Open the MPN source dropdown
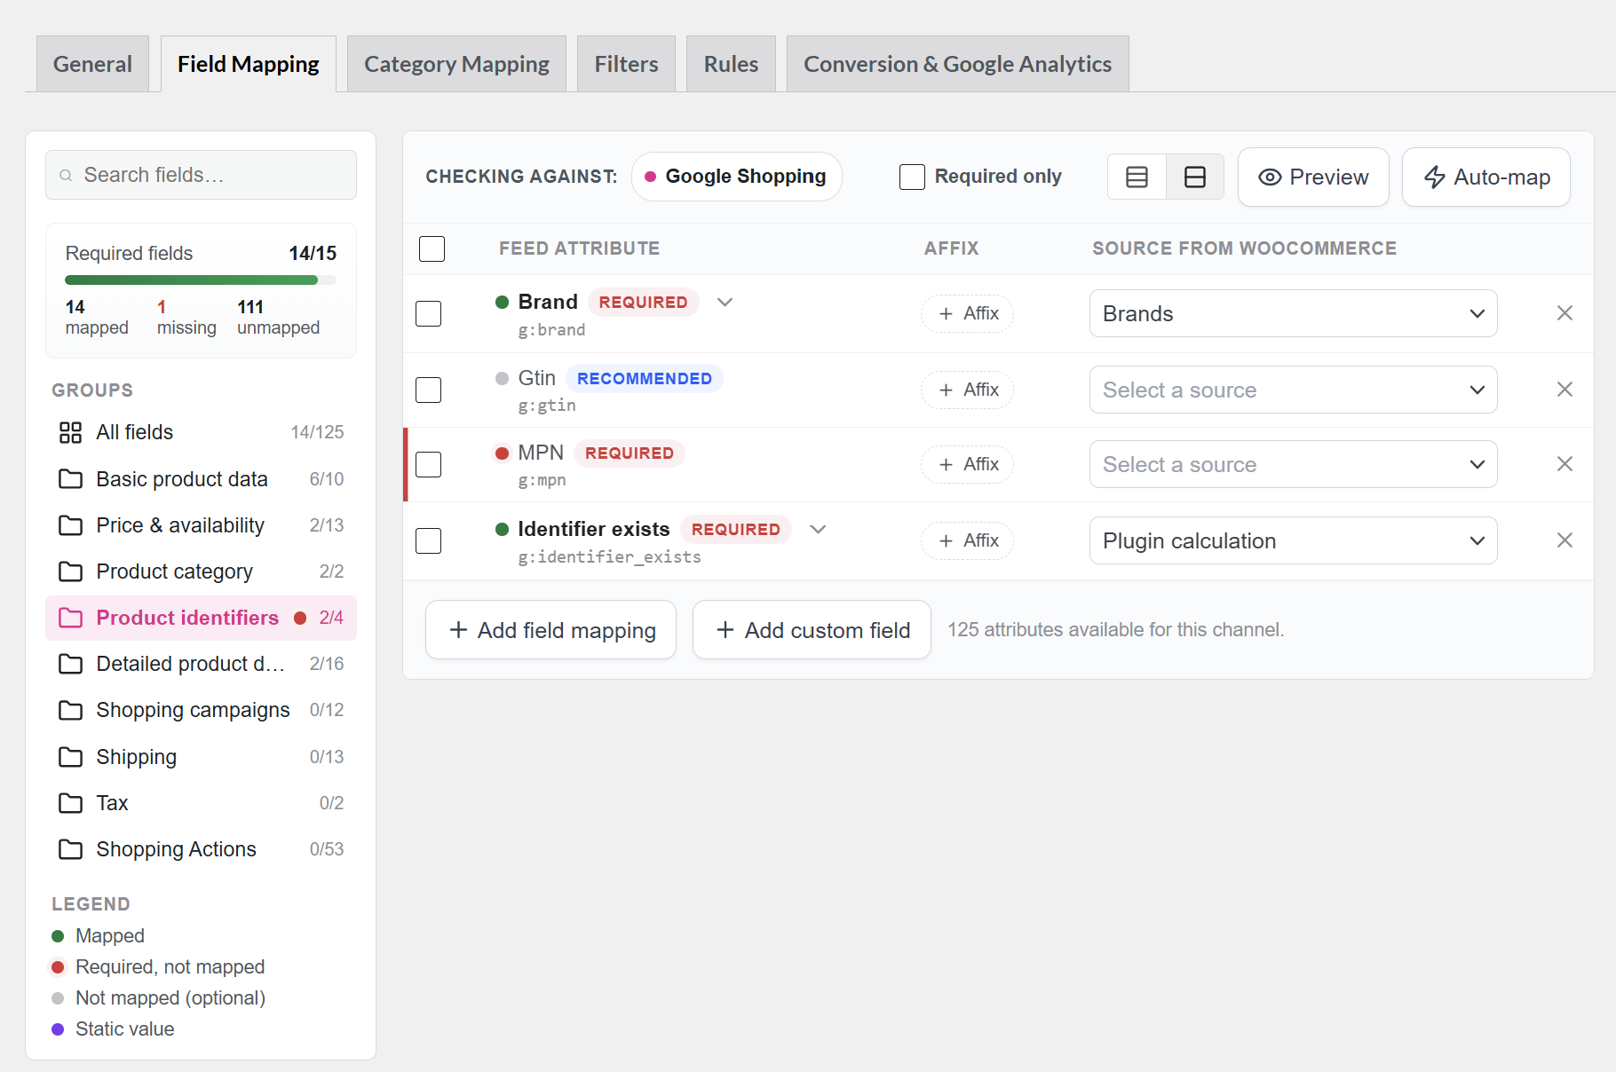The height and width of the screenshot is (1072, 1616). click(x=1293, y=464)
